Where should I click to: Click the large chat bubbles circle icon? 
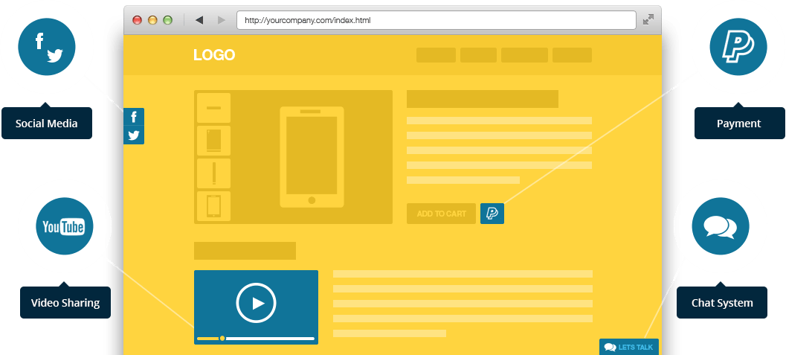click(720, 226)
